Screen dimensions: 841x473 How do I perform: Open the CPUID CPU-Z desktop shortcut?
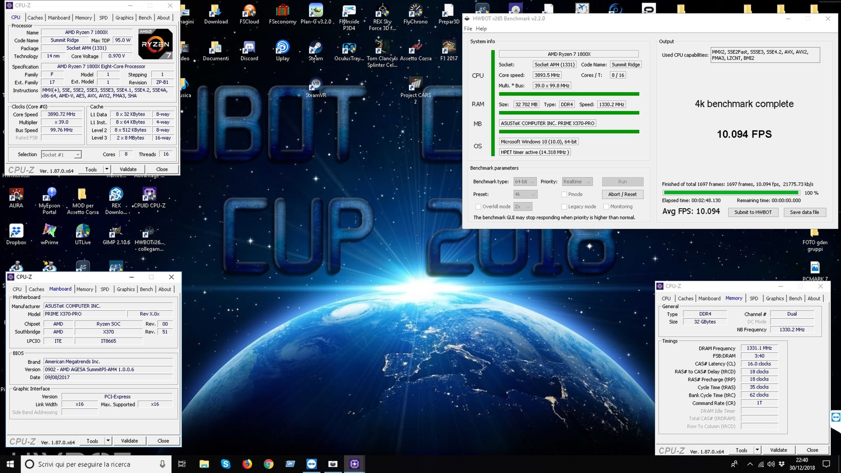(x=149, y=198)
